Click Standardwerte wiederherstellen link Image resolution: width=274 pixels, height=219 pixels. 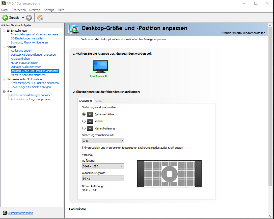(x=243, y=33)
